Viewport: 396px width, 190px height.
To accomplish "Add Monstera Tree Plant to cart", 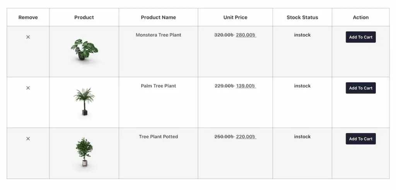I will pyautogui.click(x=361, y=37).
